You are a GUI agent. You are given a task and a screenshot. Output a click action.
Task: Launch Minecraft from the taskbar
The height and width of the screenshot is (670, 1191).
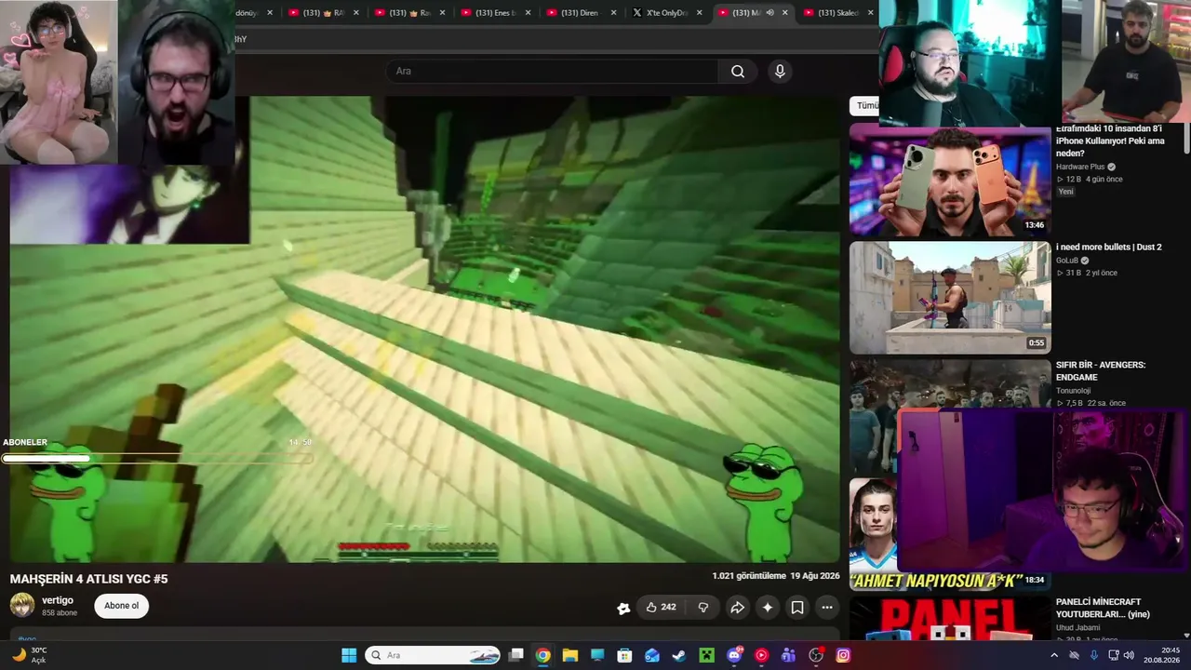[706, 655]
